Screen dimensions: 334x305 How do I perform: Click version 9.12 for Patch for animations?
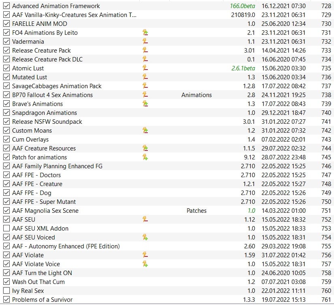click(249, 157)
